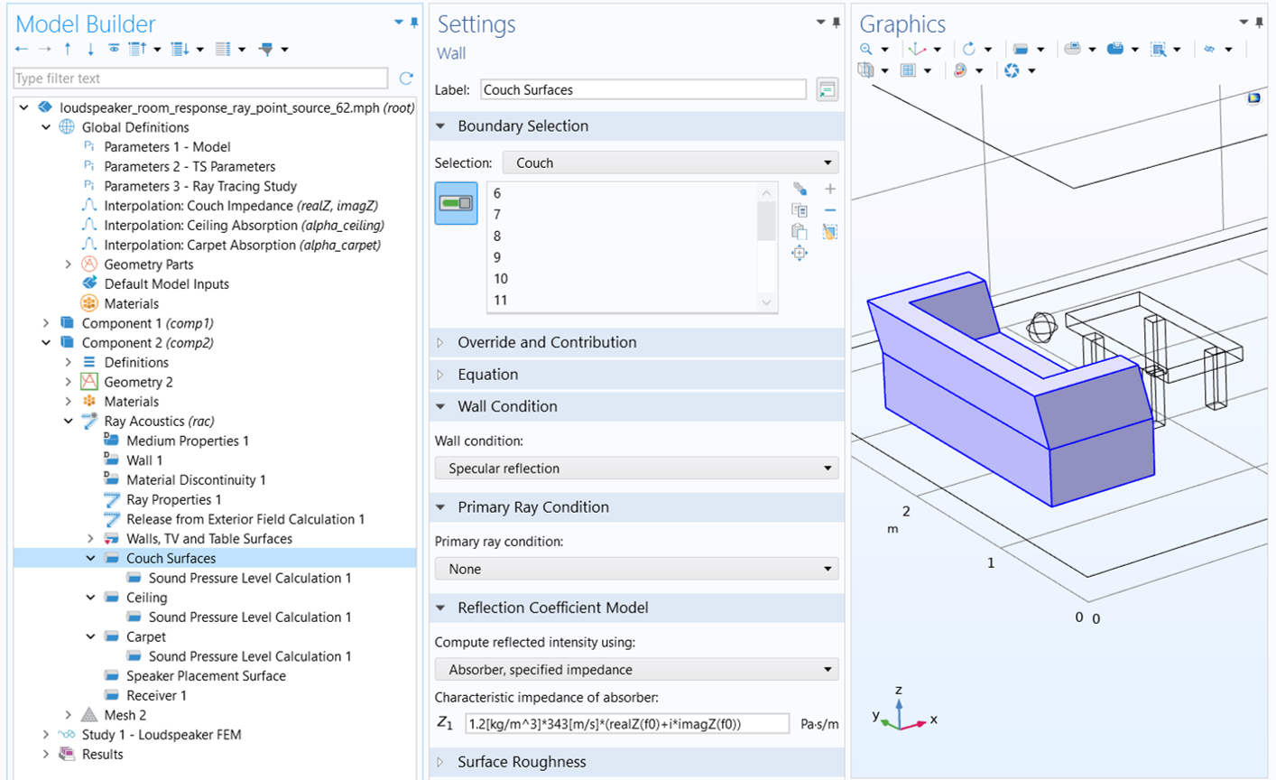Image resolution: width=1276 pixels, height=780 pixels.
Task: Click the icon right of the Label field
Action: click(x=827, y=89)
